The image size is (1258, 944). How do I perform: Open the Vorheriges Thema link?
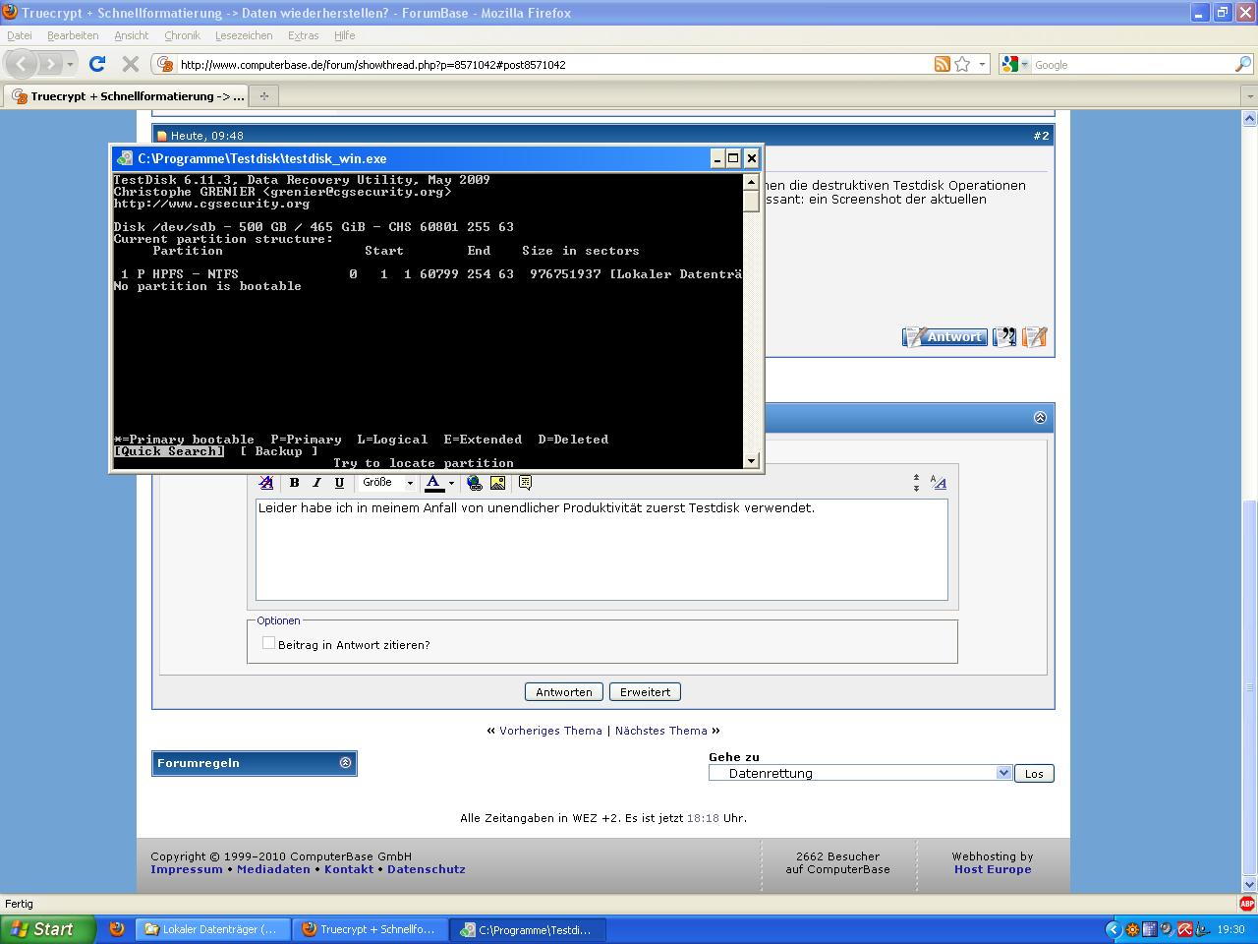pyautogui.click(x=550, y=731)
